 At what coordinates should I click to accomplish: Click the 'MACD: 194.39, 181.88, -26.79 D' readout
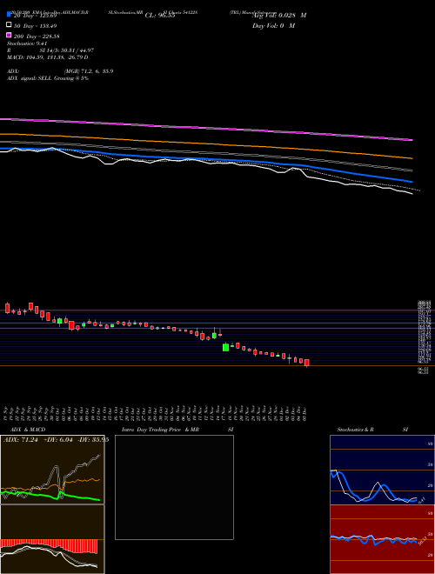pos(48,57)
